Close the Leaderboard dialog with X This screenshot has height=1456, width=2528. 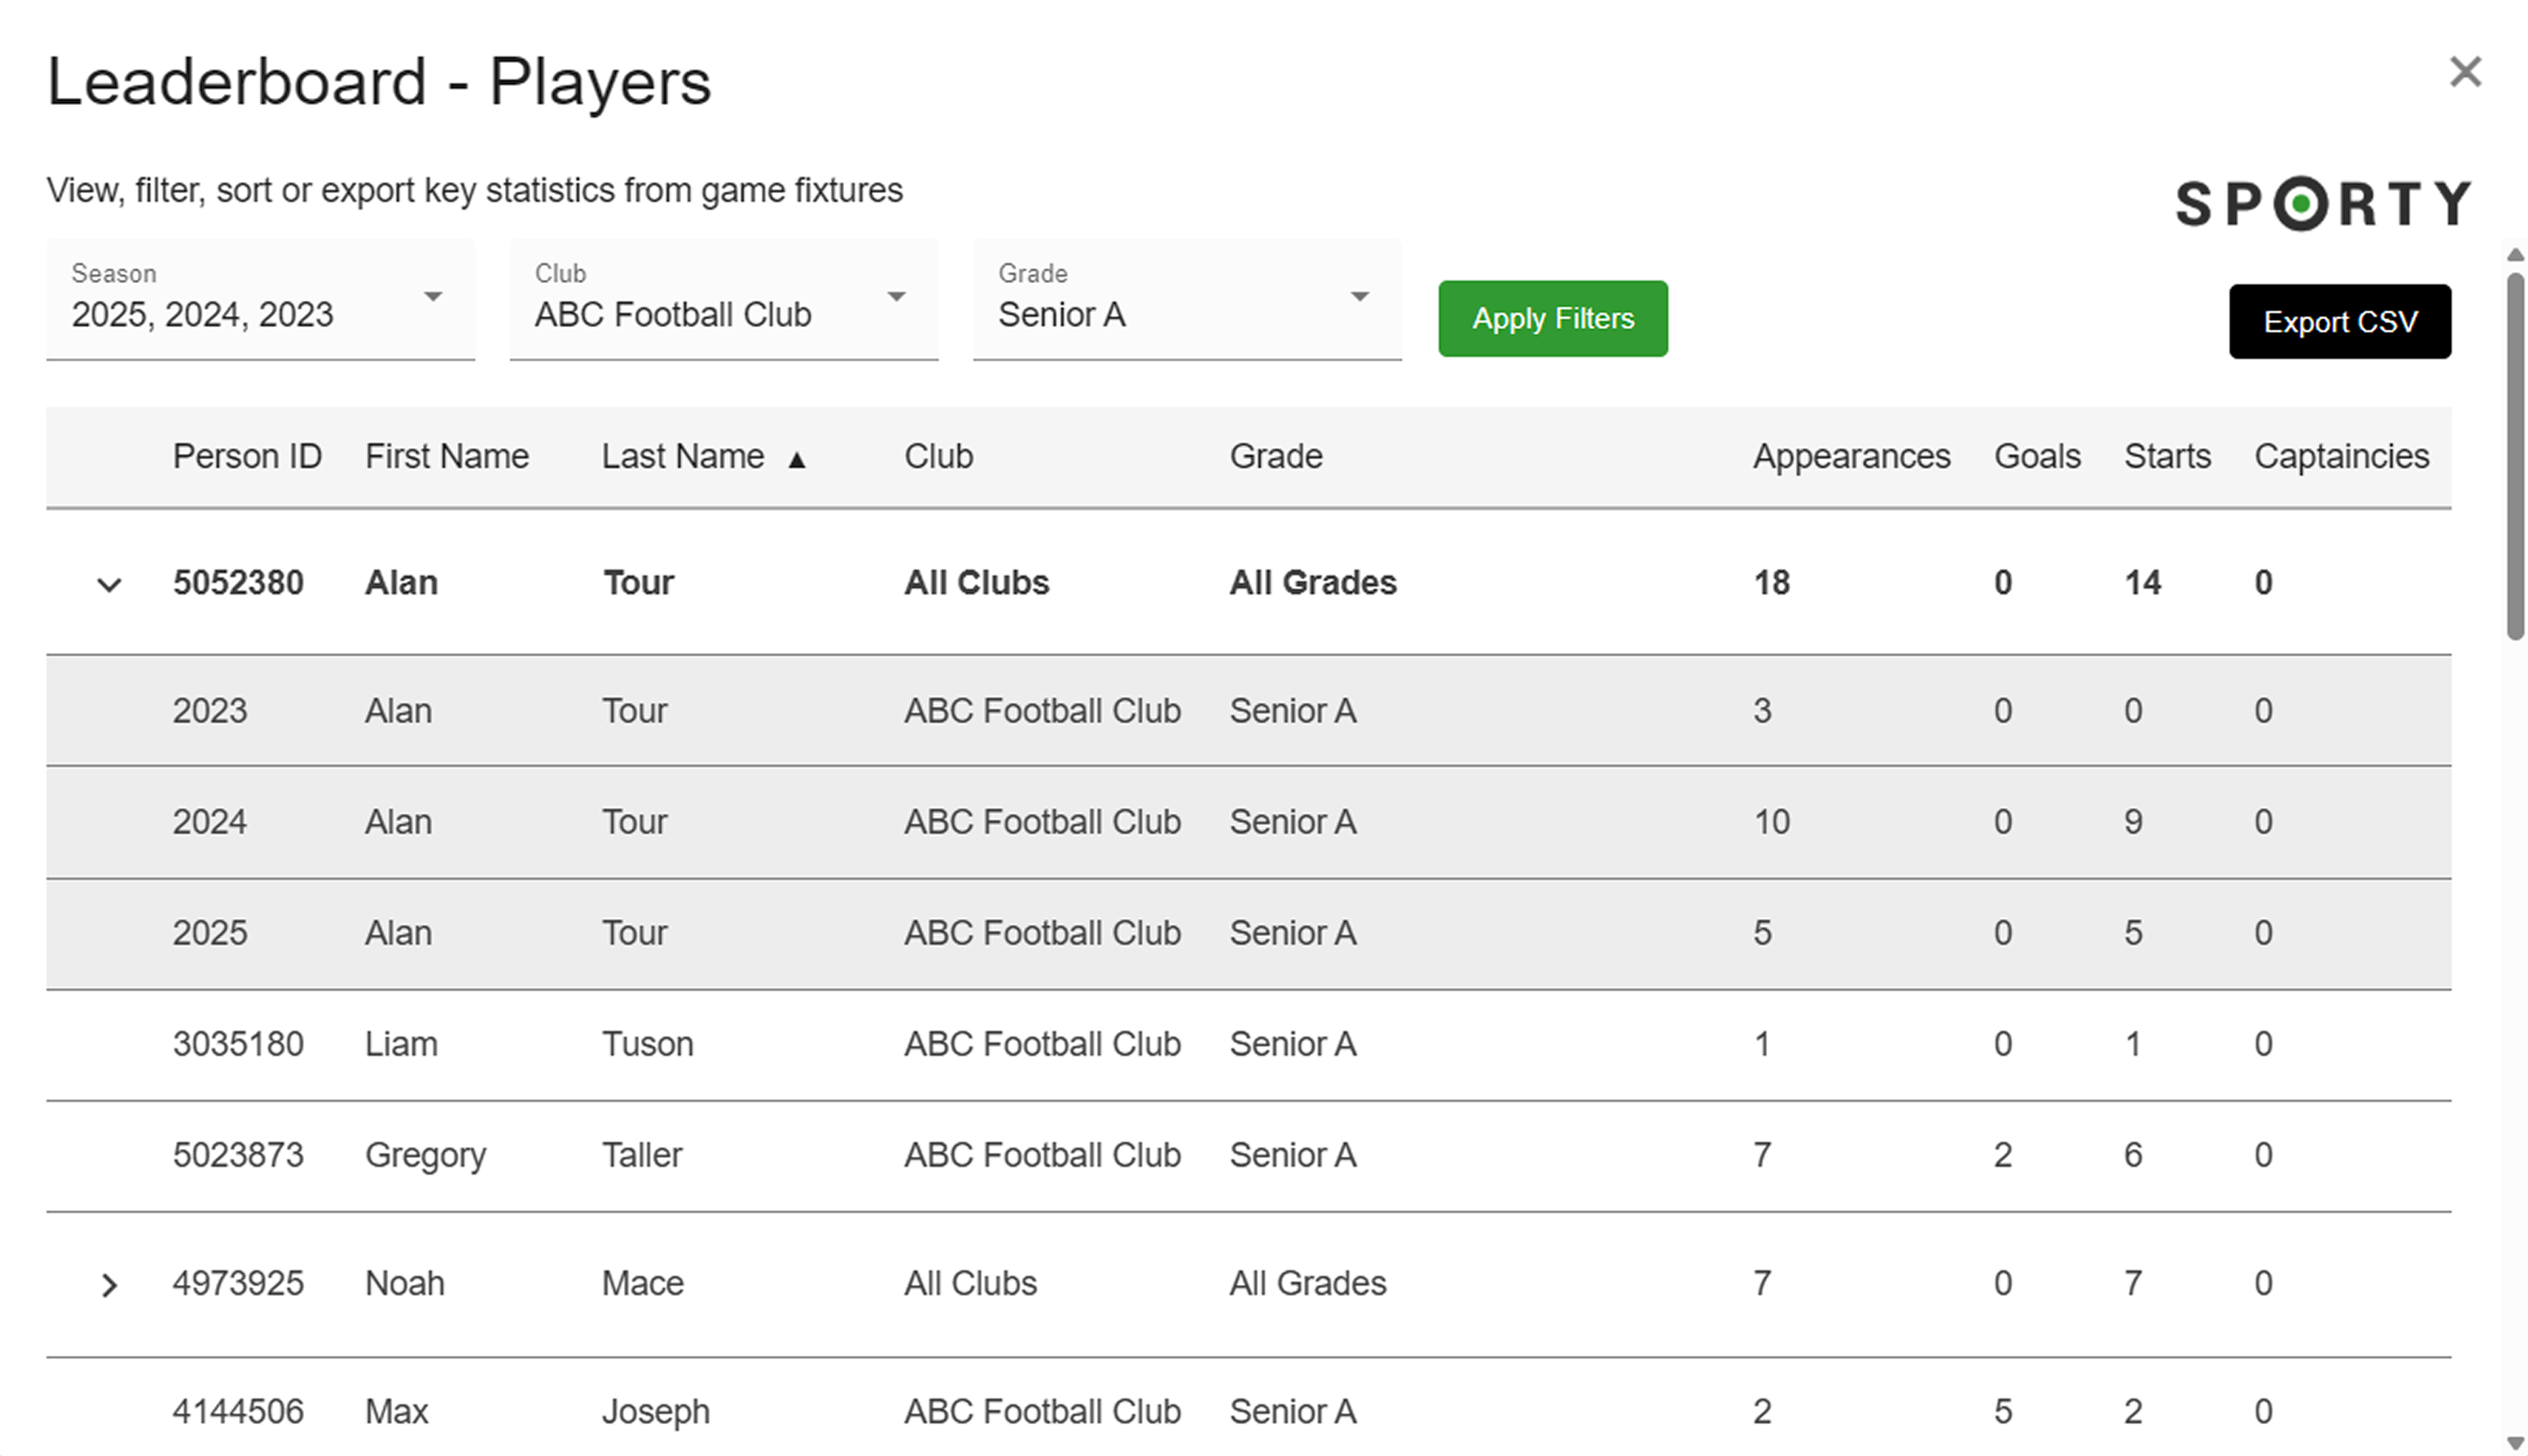click(x=2465, y=72)
